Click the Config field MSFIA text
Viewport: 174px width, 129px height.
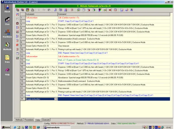pos(63,123)
